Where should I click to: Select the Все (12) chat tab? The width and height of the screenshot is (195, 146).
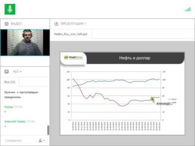click(x=10, y=82)
